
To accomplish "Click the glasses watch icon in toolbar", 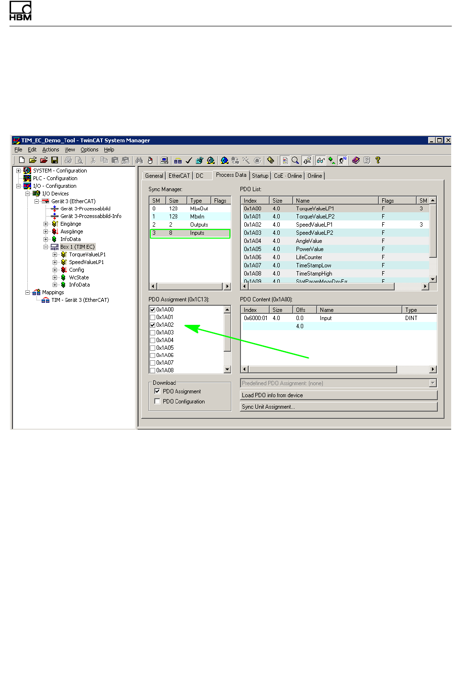I will click(320, 161).
